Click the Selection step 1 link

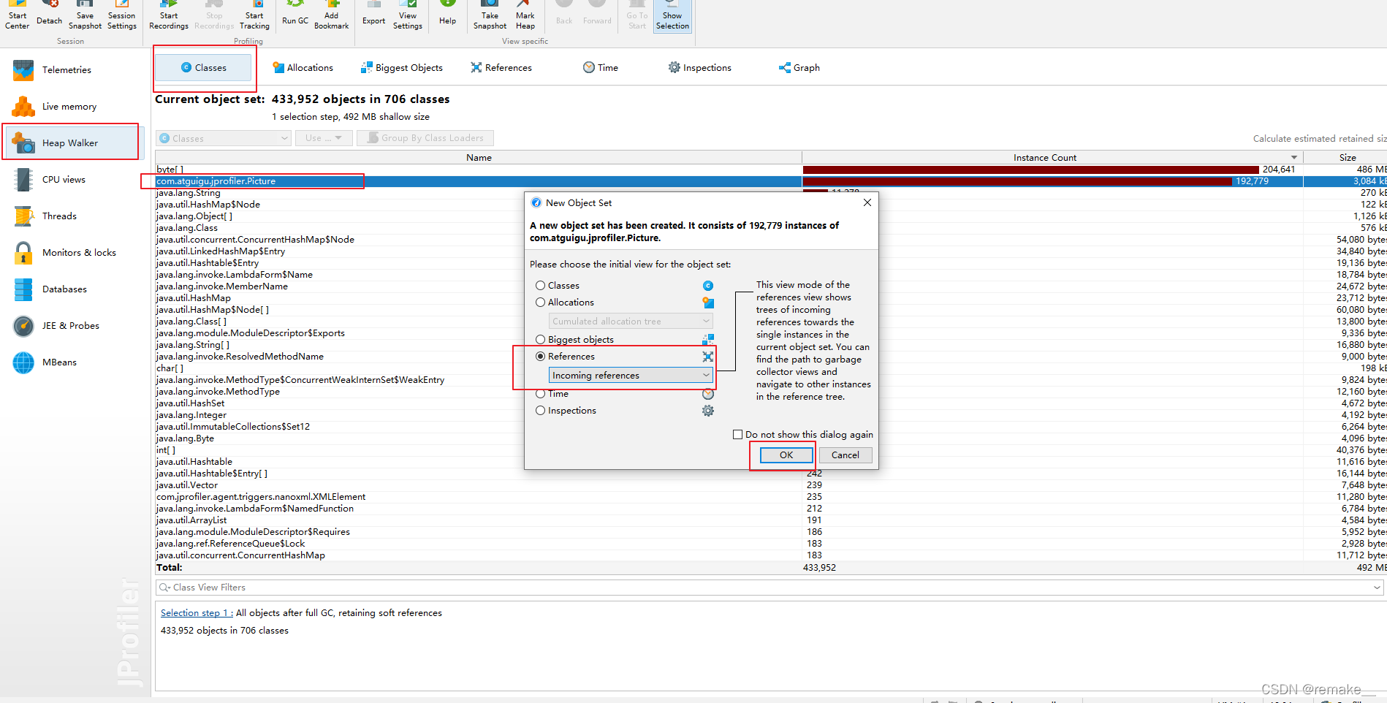pyautogui.click(x=197, y=613)
